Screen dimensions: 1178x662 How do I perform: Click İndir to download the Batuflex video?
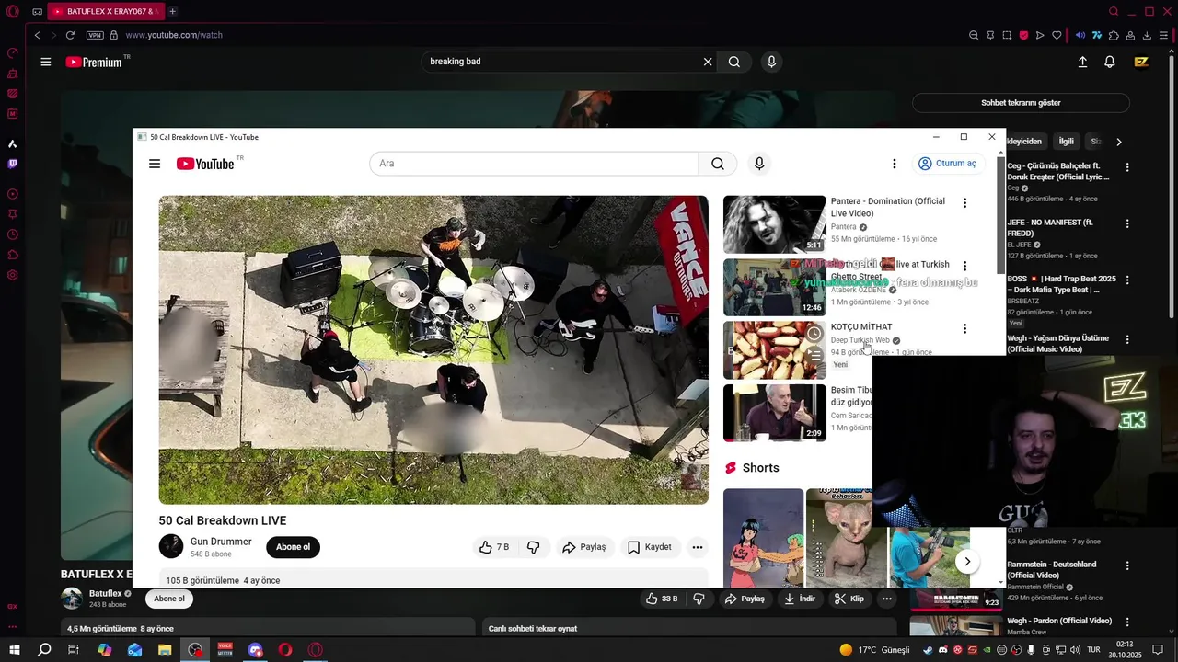click(x=799, y=599)
